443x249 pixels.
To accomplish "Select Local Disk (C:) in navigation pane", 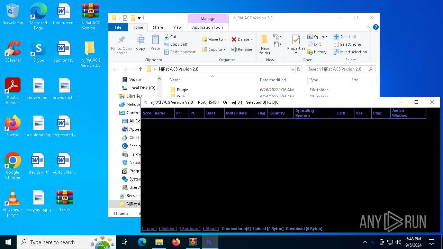I will click(x=139, y=88).
